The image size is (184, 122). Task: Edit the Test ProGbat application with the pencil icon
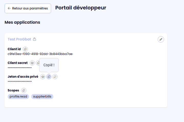[x=161, y=39]
